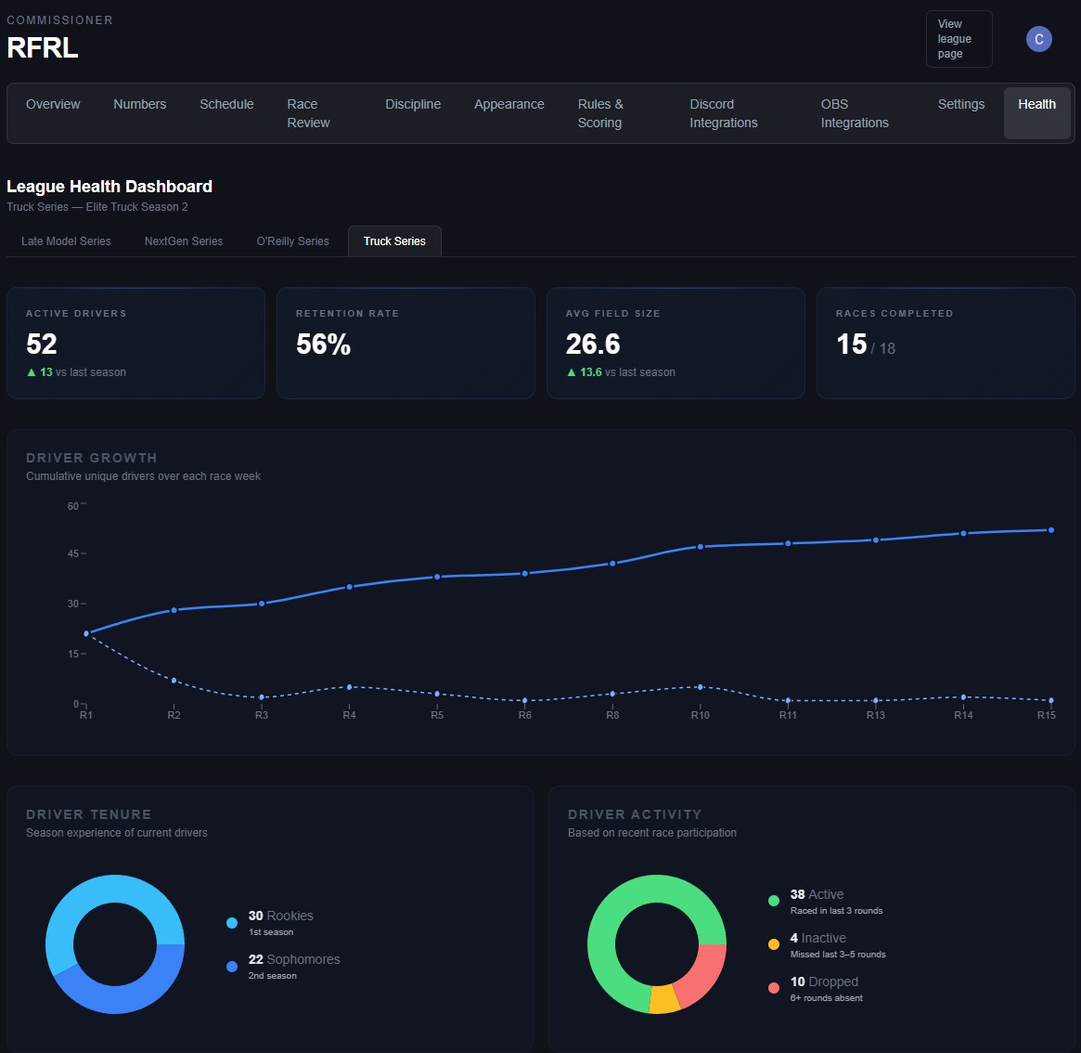Click the League Health Dashboard heading
The width and height of the screenshot is (1081, 1053).
point(109,187)
